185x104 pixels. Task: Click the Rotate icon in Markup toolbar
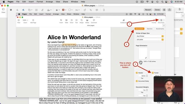coord(85,10)
